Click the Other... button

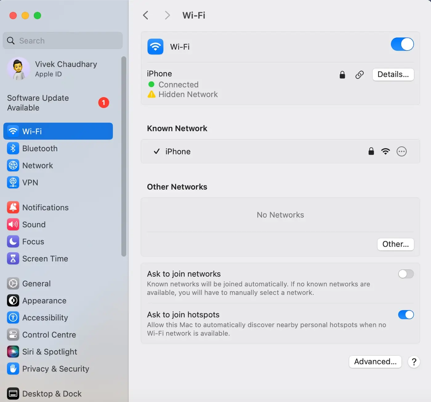[x=396, y=244]
